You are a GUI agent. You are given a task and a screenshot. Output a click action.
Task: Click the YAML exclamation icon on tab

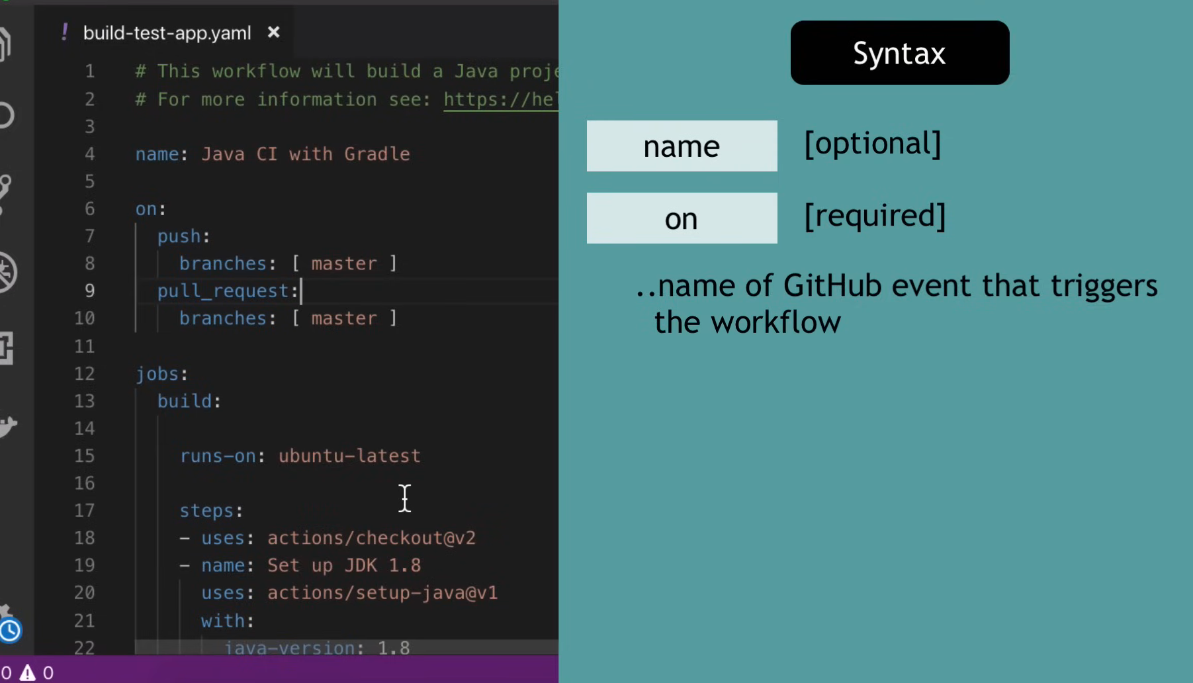(x=64, y=32)
